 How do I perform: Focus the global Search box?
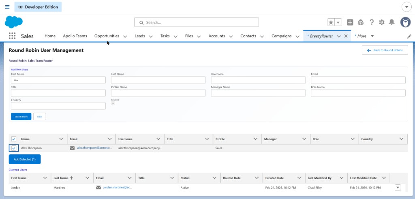click(197, 22)
